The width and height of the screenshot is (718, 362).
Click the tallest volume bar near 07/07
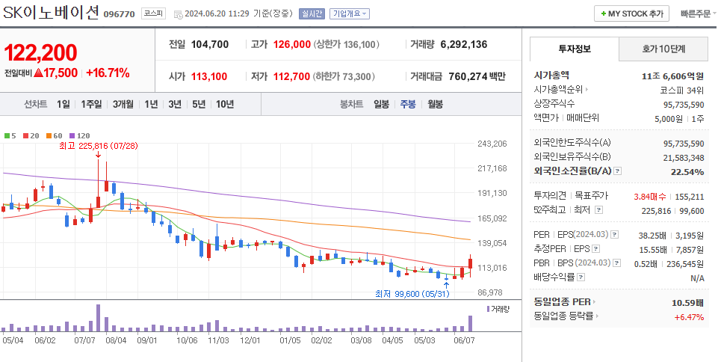(x=98, y=318)
